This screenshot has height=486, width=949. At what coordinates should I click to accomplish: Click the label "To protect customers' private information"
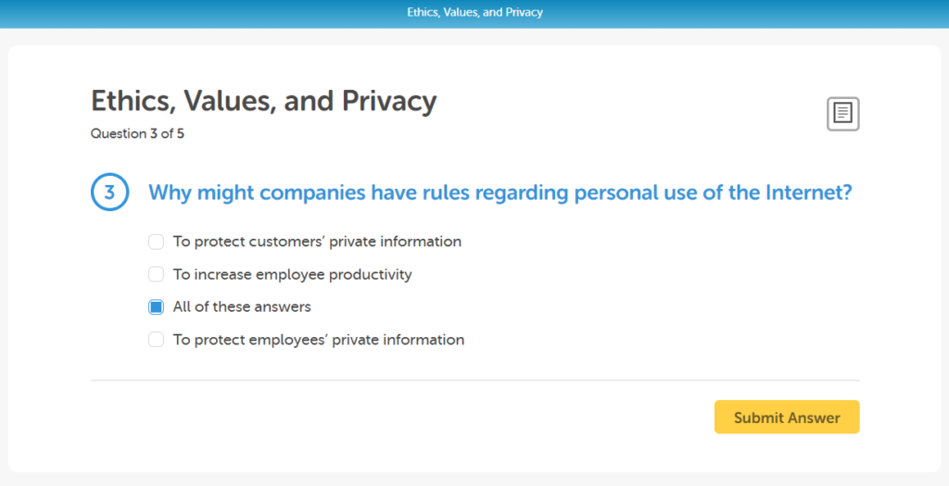(317, 242)
